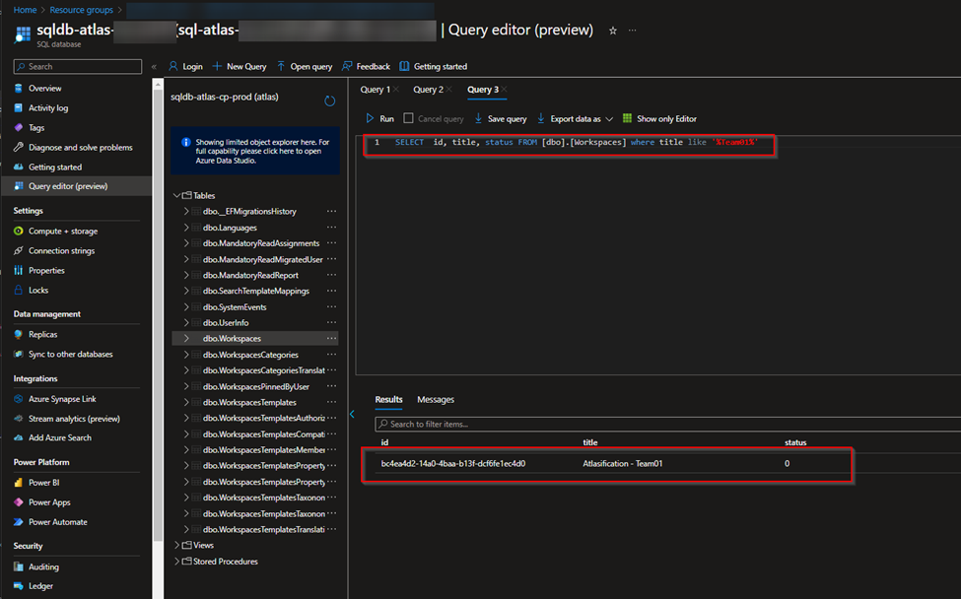The image size is (961, 599).
Task: Click the Show only Editor grid icon
Action: [x=627, y=118]
